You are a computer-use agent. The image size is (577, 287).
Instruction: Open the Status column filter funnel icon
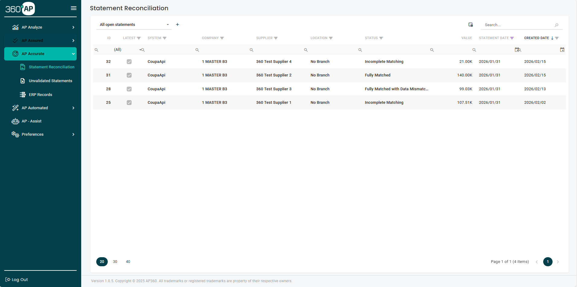tap(381, 38)
